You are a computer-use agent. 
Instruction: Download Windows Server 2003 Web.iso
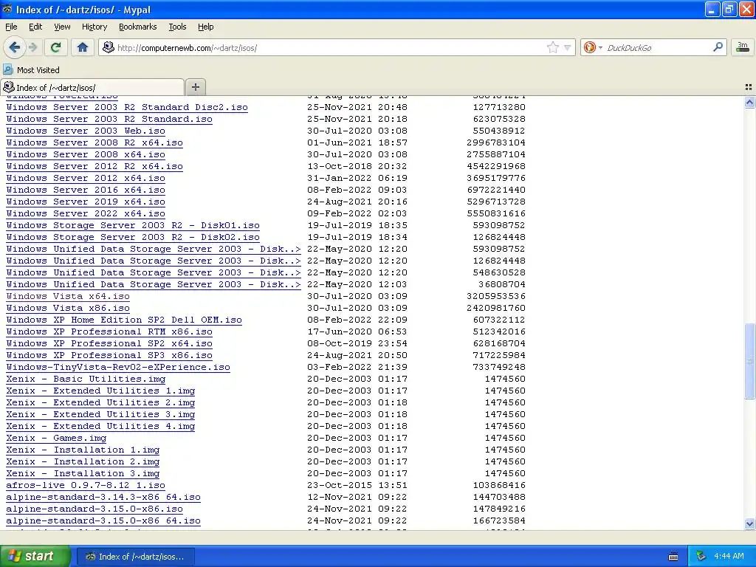pos(86,131)
